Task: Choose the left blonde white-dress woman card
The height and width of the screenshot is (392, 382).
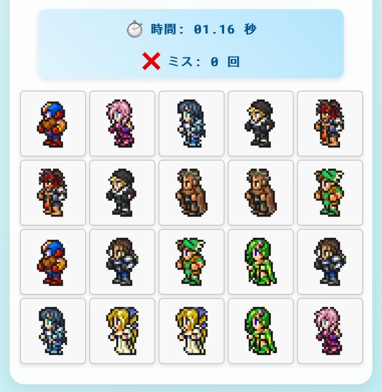Action: tap(122, 331)
